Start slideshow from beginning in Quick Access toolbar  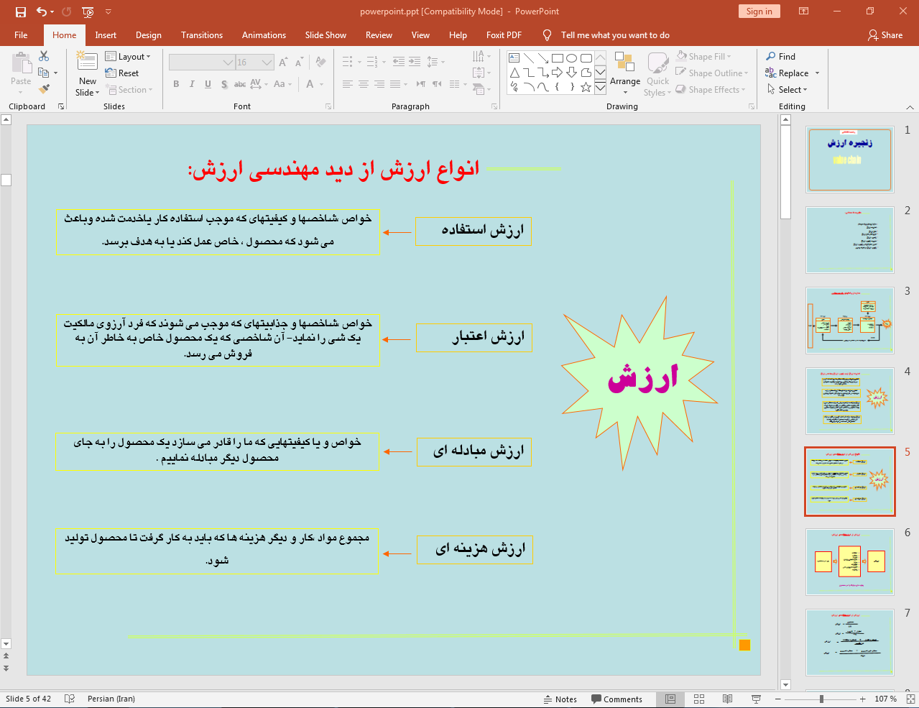pos(88,12)
